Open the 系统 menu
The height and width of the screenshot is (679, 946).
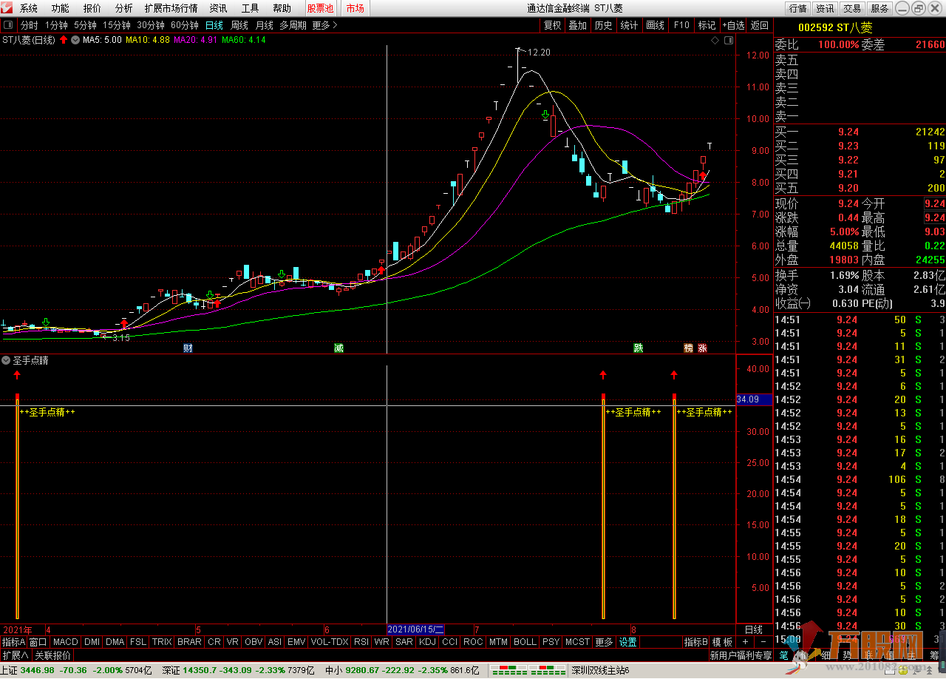[29, 9]
